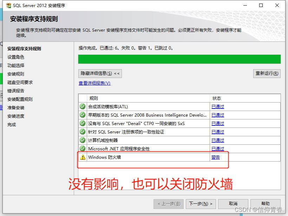The height and width of the screenshot is (216, 288).
Task: Collapse details with 隐藏详细信息(S) button
Action: point(100,74)
